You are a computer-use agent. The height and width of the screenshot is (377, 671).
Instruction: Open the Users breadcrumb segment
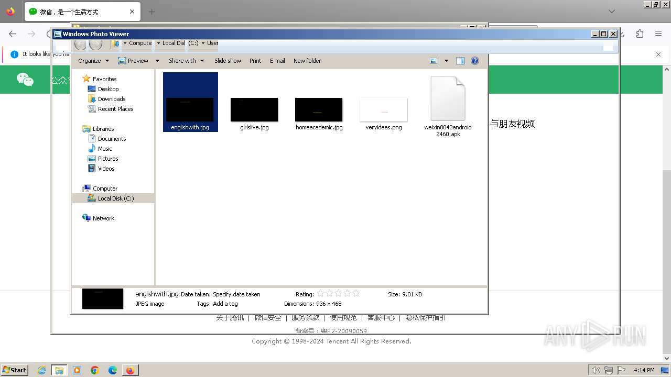[212, 43]
